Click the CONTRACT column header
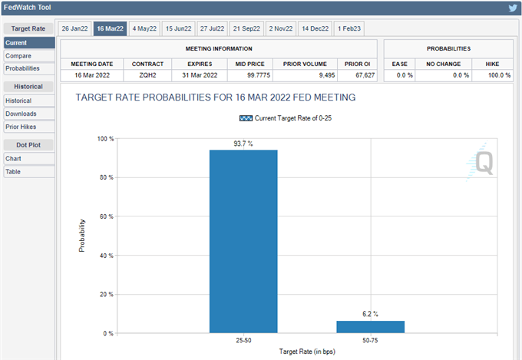 pos(147,64)
